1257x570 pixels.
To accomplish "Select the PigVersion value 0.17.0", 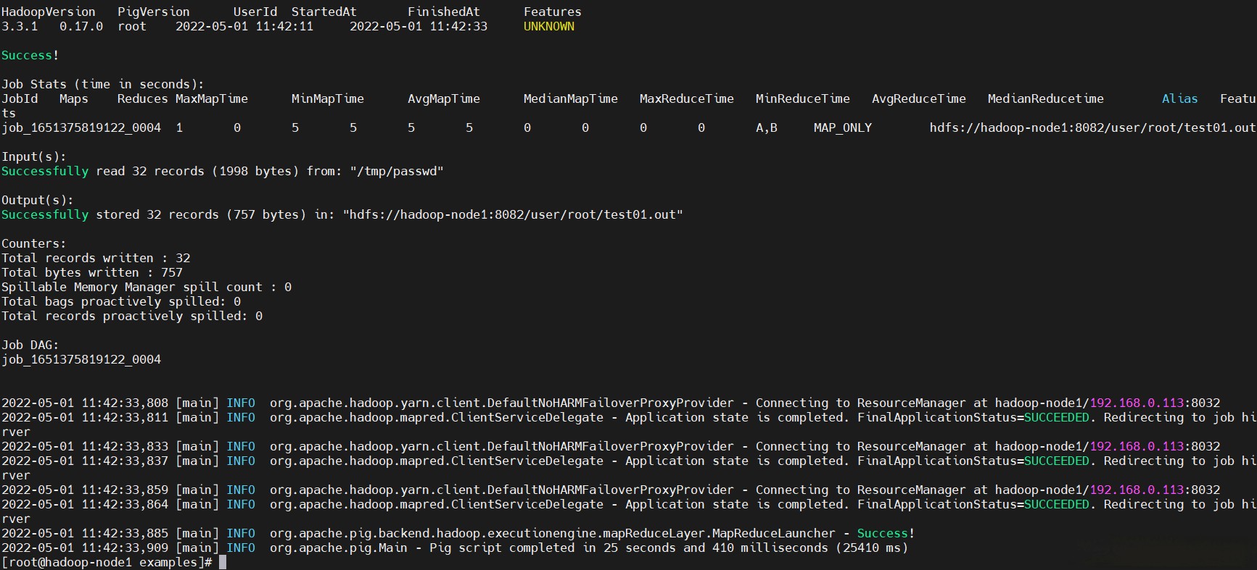I will pyautogui.click(x=81, y=27).
